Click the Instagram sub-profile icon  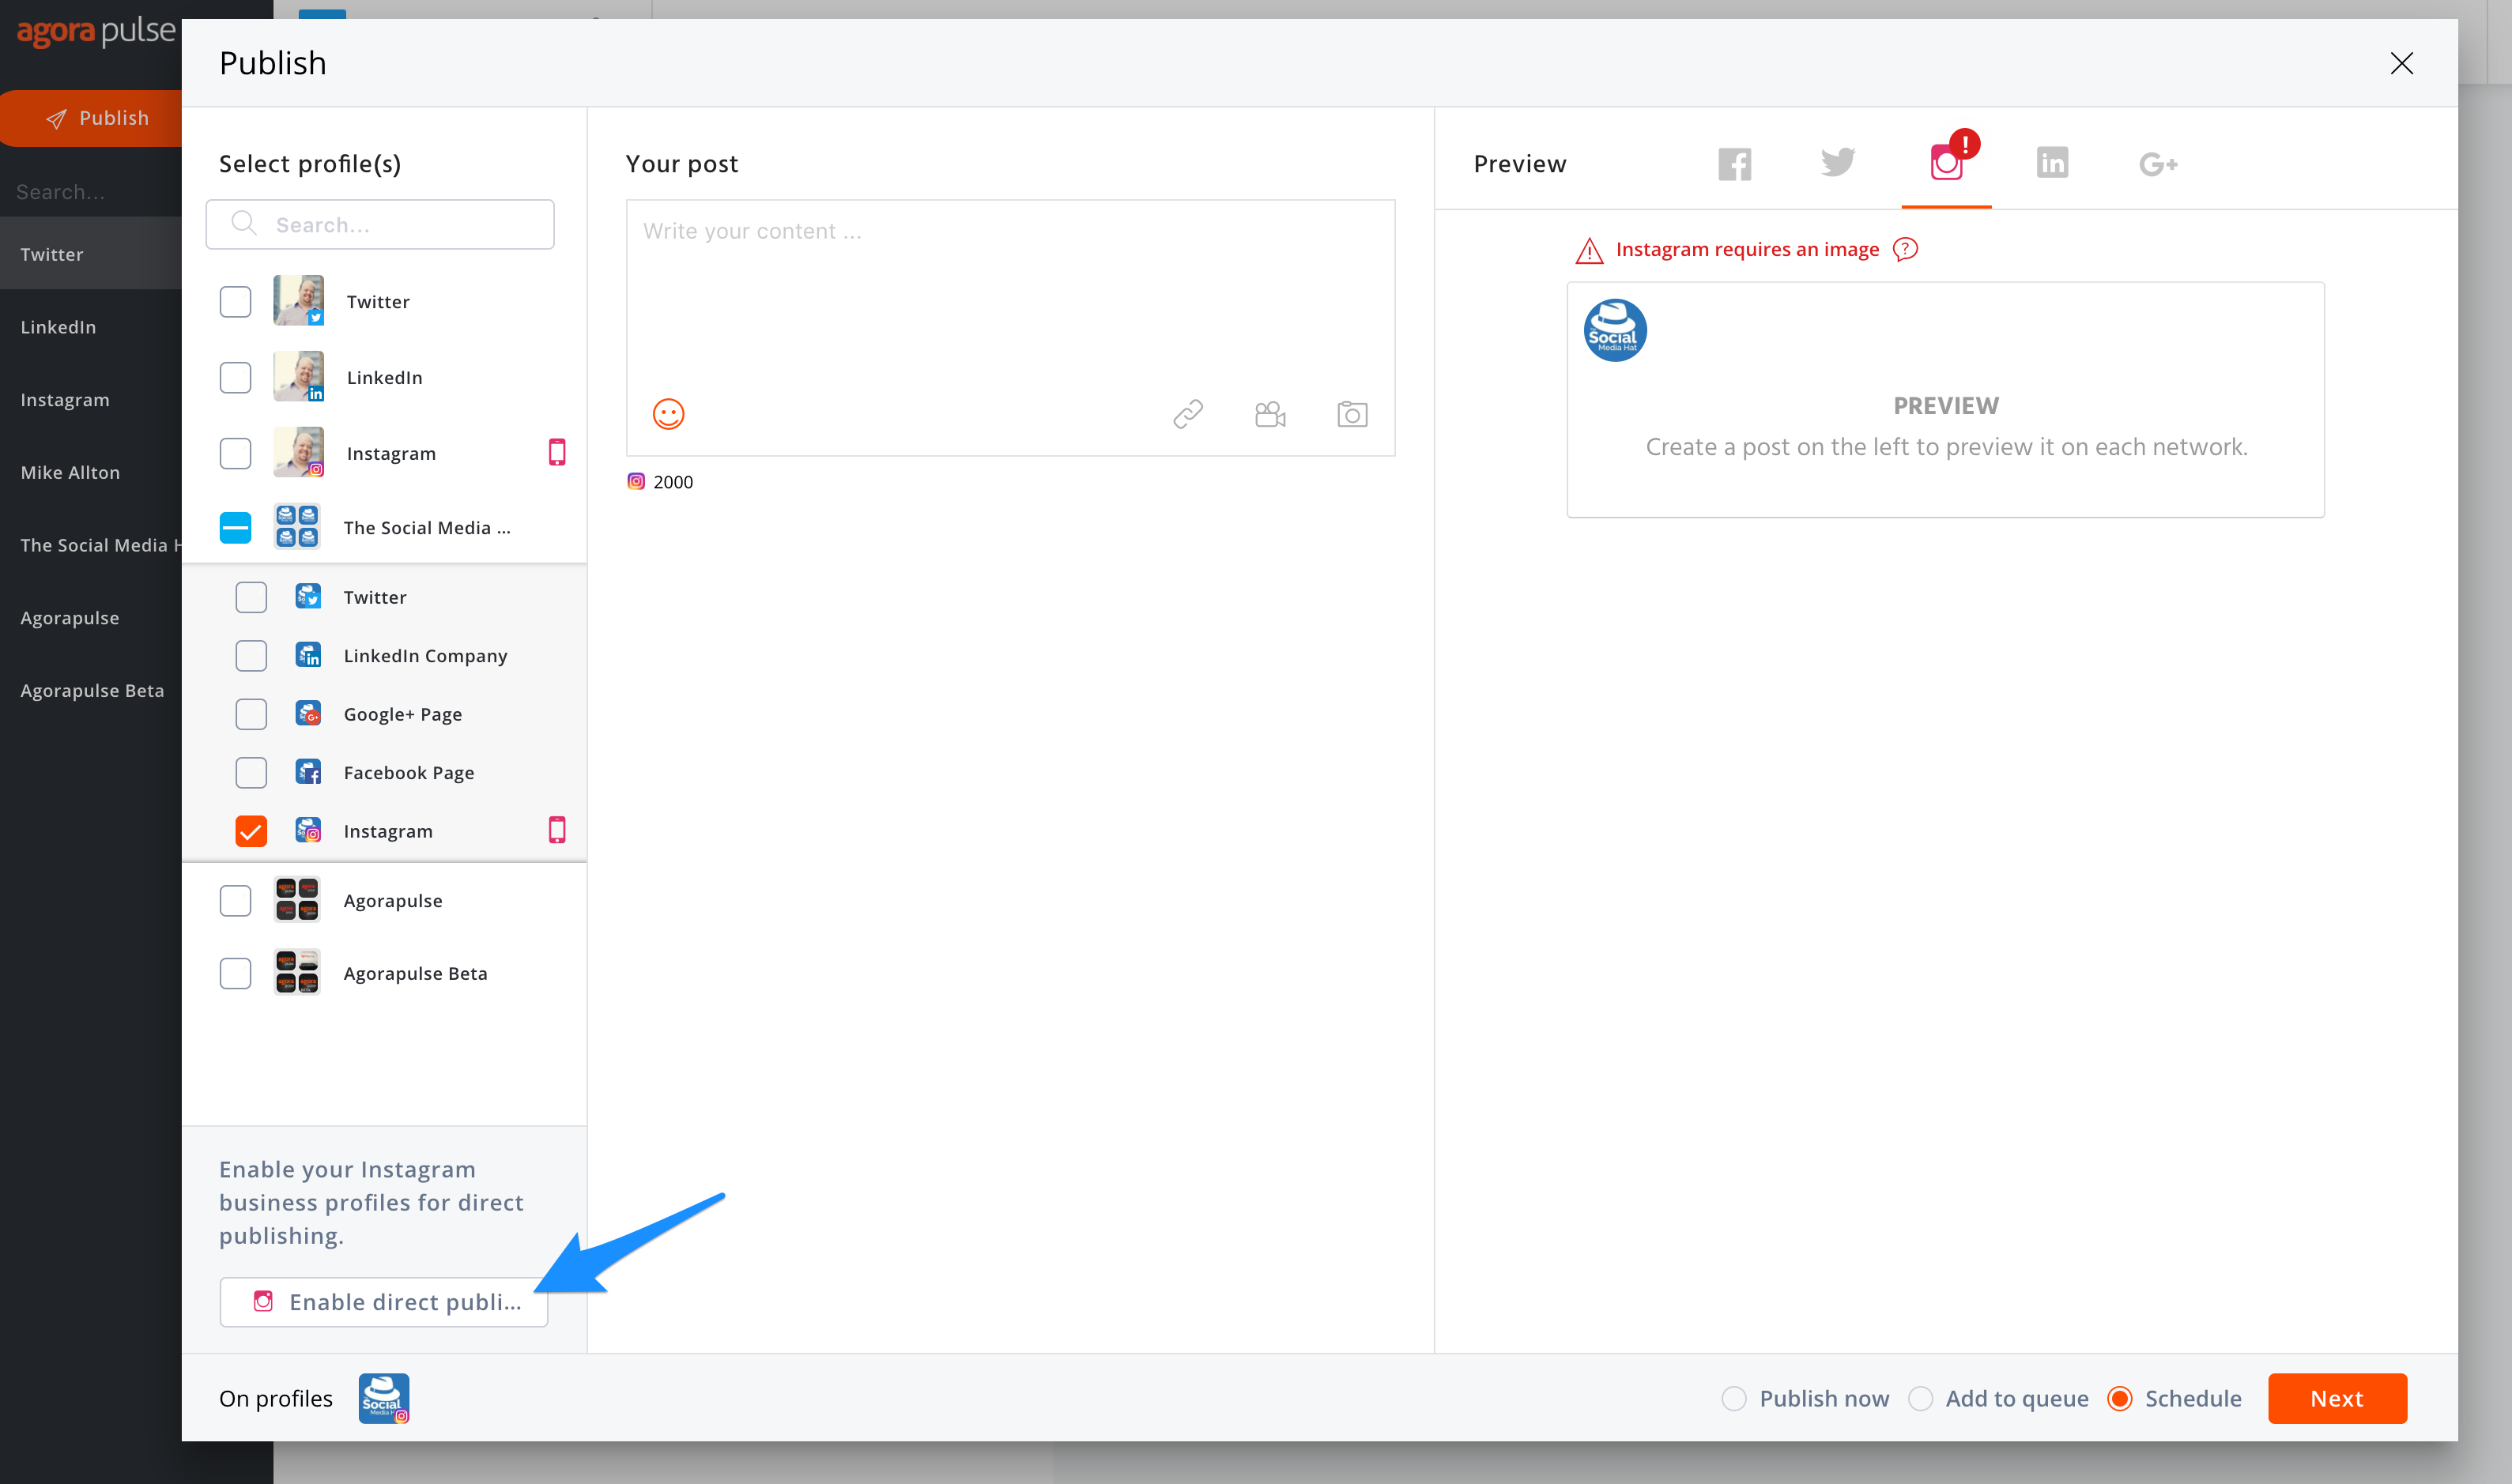[x=308, y=830]
